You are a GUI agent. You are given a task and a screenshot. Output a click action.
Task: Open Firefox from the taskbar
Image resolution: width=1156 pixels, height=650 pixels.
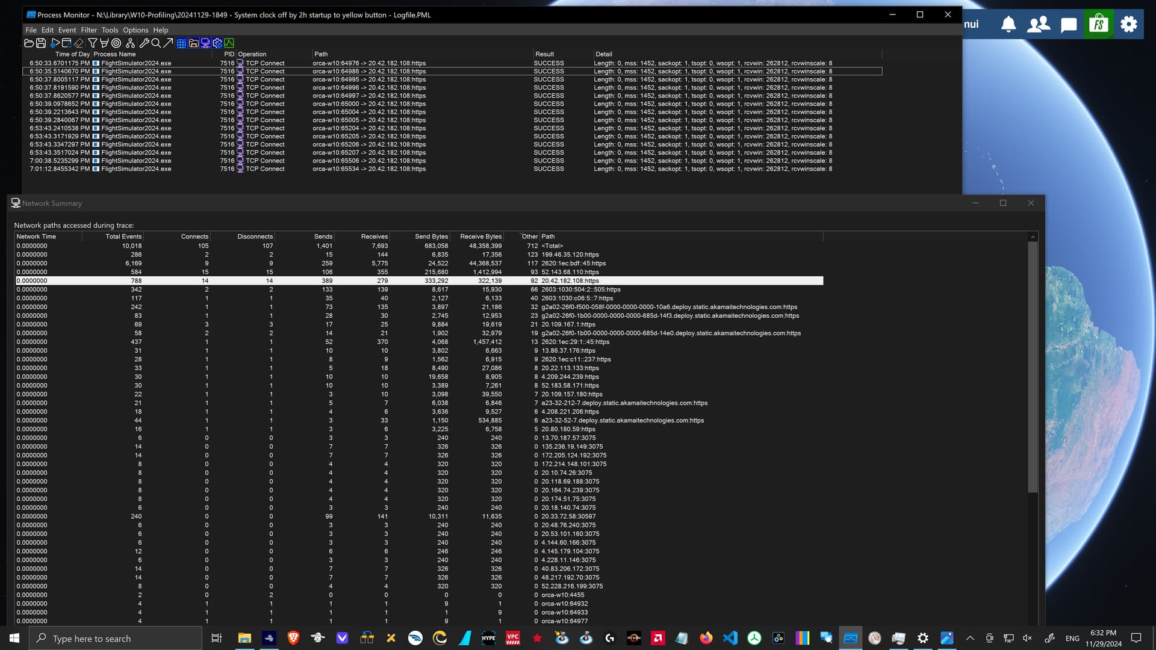pos(706,638)
